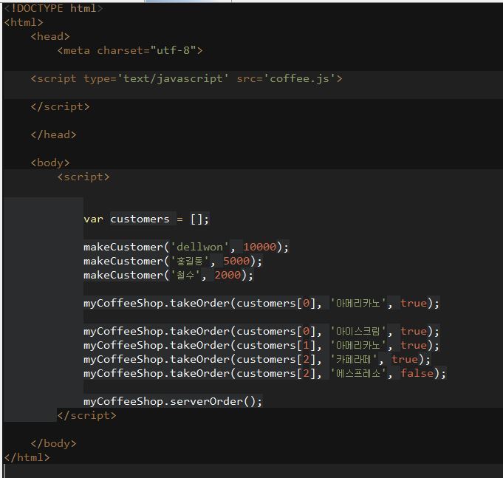Click the closing </head> tag
The image size is (503, 478).
click(x=54, y=134)
